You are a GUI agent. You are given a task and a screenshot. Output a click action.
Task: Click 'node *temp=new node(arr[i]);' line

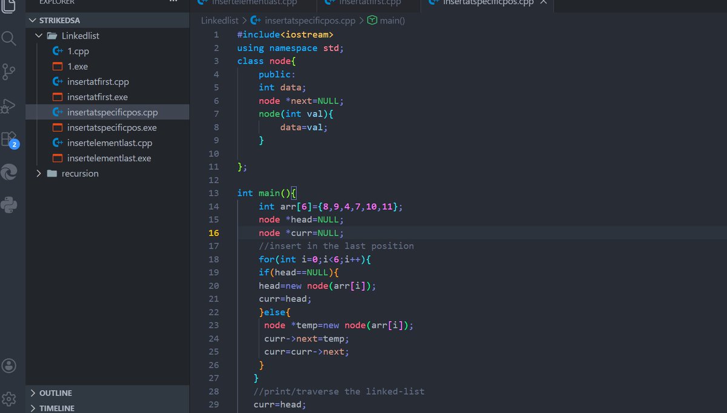click(339, 325)
